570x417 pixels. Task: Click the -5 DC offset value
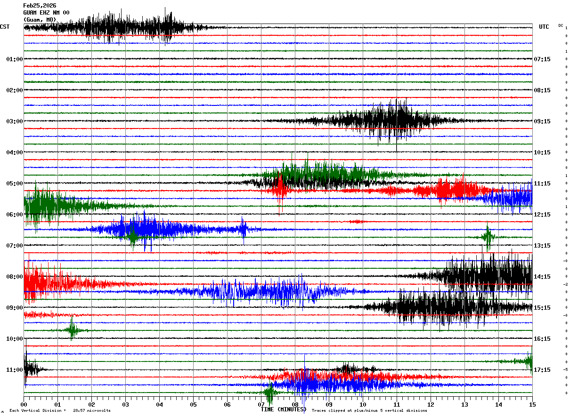coord(565,370)
